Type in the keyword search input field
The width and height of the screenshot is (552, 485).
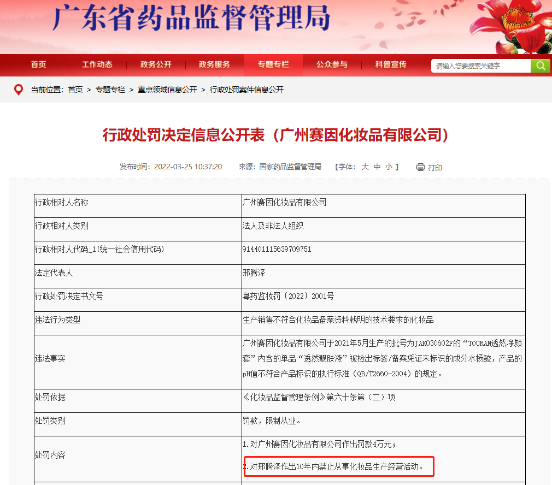pos(481,66)
